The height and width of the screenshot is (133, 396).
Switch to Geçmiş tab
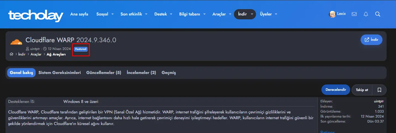[x=169, y=73]
